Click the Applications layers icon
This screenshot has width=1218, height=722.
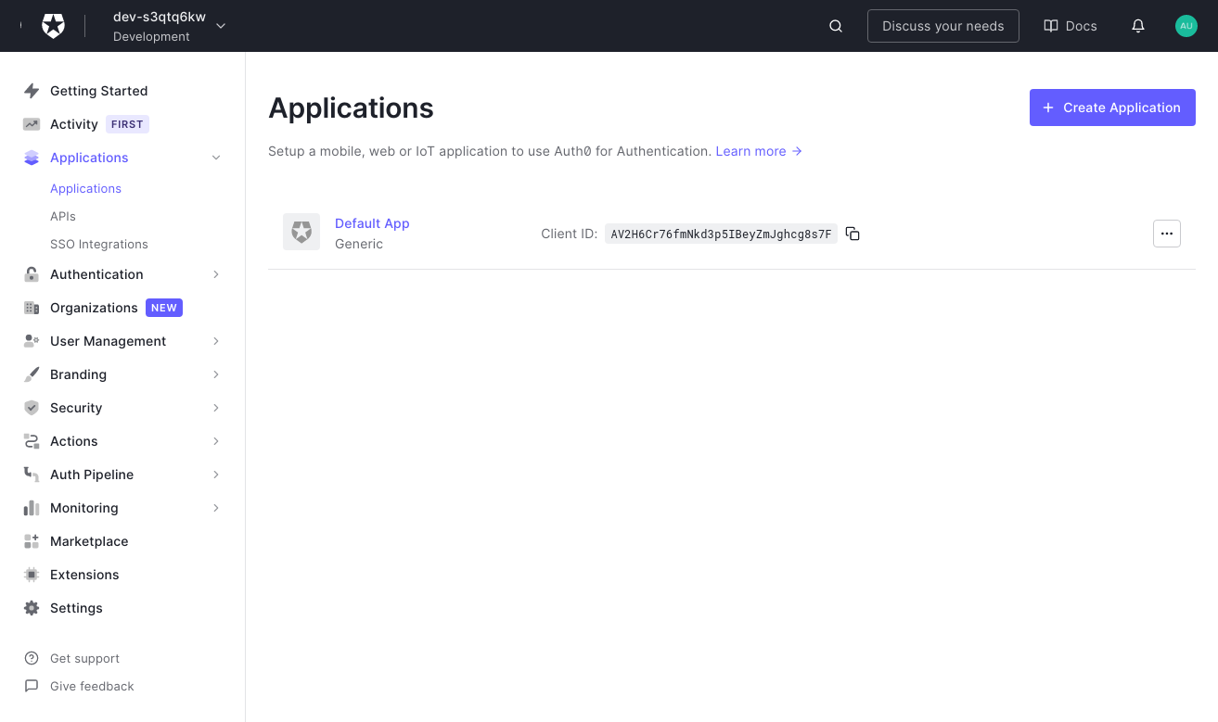[32, 158]
